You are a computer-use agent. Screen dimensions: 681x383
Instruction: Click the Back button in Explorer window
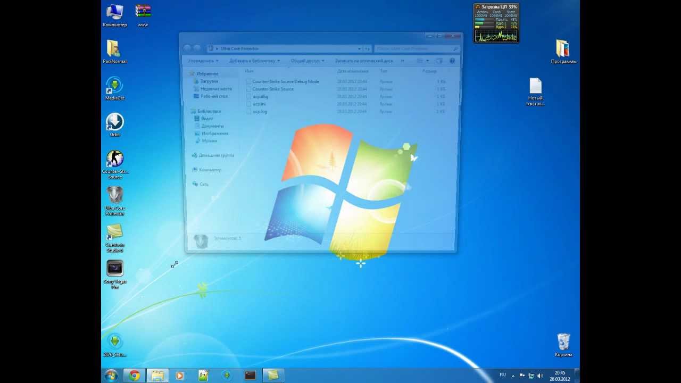(x=187, y=48)
